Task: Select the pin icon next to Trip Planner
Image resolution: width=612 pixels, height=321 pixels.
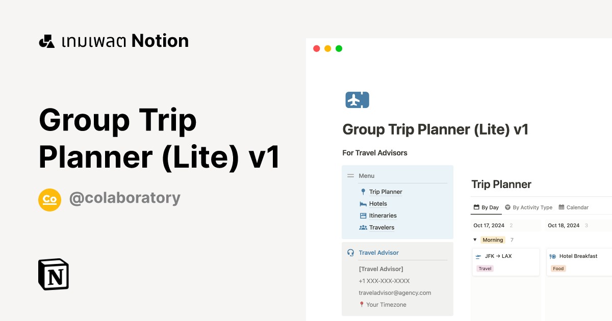Action: tap(363, 192)
